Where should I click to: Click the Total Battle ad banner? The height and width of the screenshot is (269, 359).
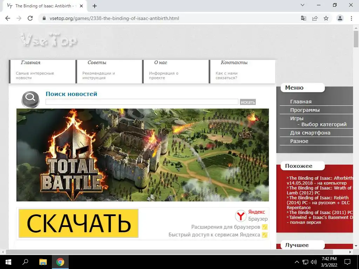pyautogui.click(x=143, y=155)
